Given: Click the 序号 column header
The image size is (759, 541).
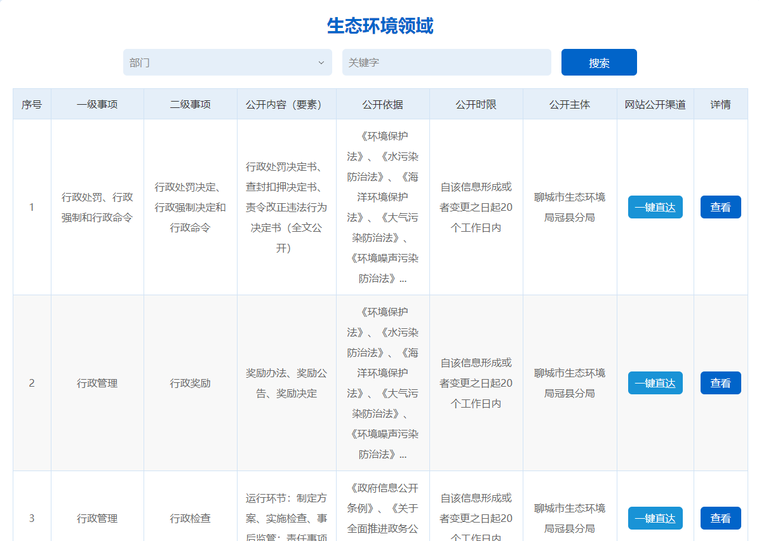Looking at the screenshot, I should [32, 104].
